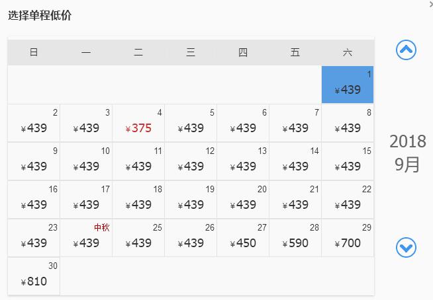The width and height of the screenshot is (433, 300).
Task: Click the next month down-arrow icon
Action: point(406,248)
